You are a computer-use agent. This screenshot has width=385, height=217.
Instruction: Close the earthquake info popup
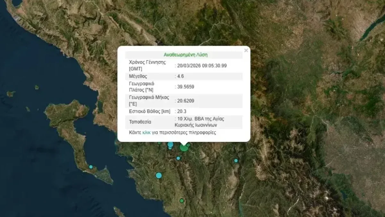point(246,50)
